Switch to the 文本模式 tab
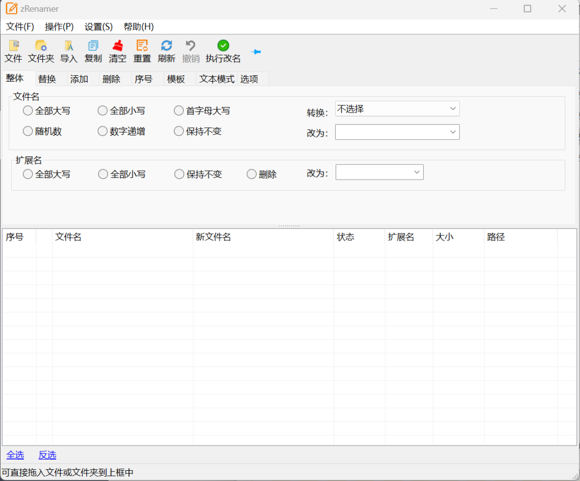 217,79
